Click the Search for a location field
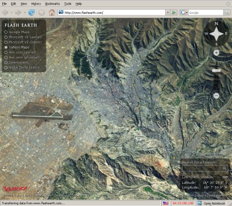Image resolution: width=232 pixels, height=206 pixels. tap(202, 168)
